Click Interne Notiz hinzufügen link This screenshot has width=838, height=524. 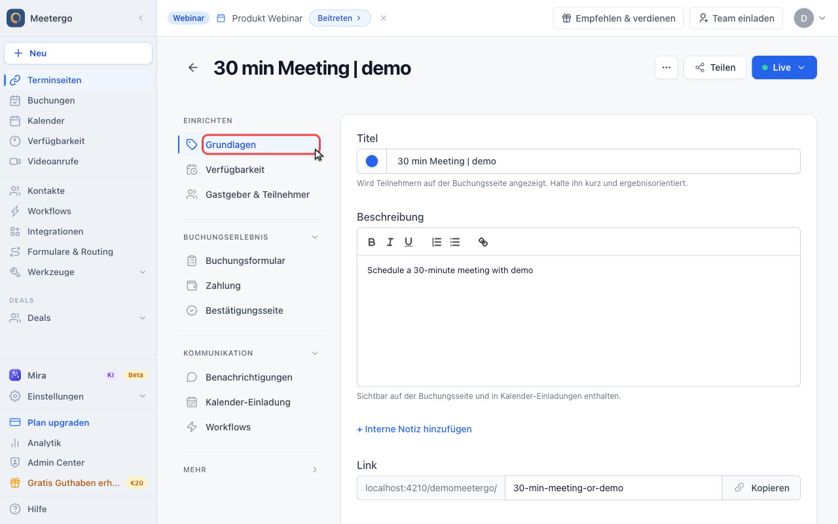coord(414,429)
